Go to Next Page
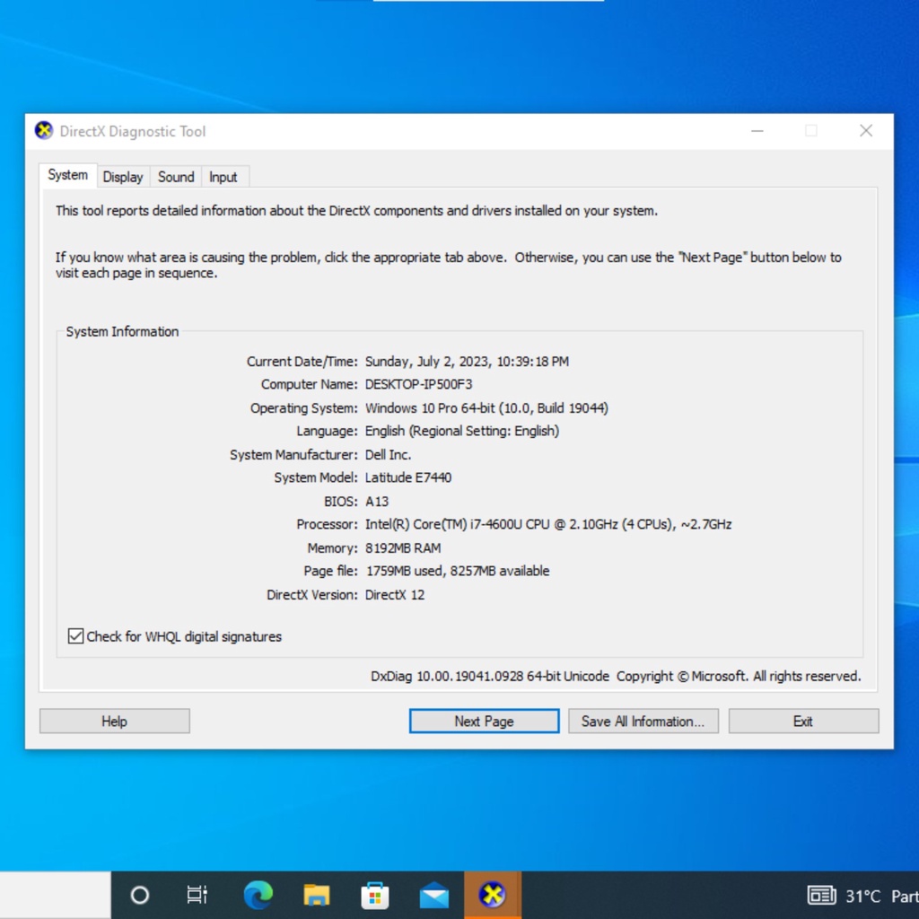Screen dimensions: 919x919 (484, 721)
